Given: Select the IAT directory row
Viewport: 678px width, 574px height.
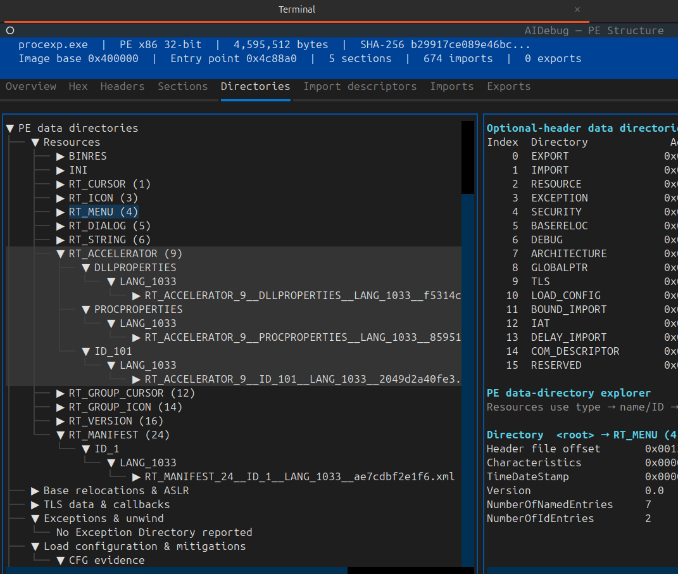Looking at the screenshot, I should point(582,324).
